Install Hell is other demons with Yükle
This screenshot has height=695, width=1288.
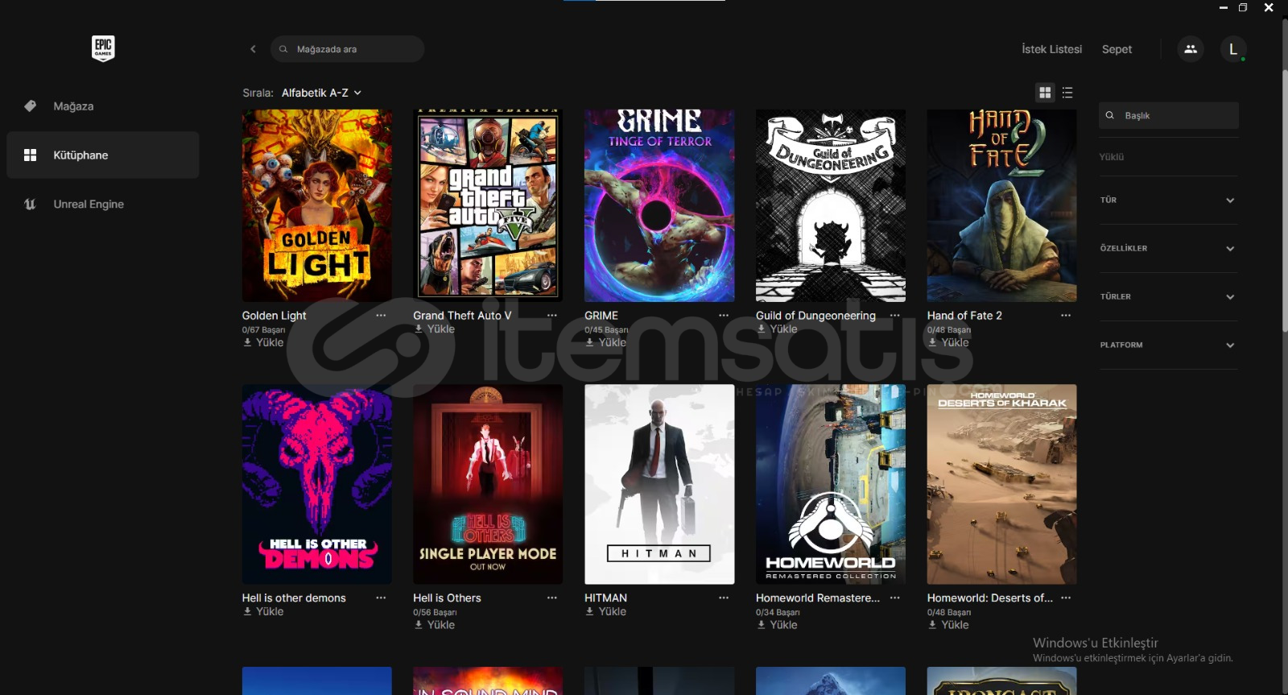pyautogui.click(x=263, y=611)
